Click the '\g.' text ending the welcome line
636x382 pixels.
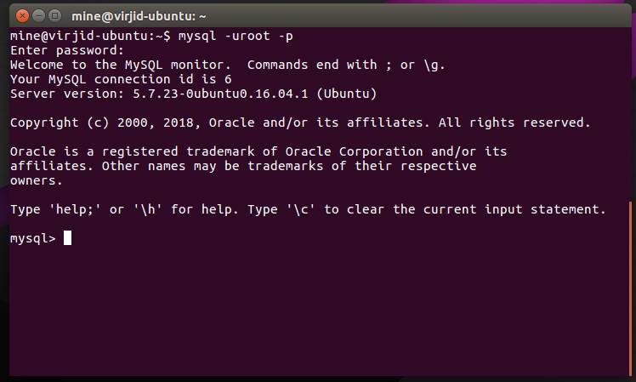tap(434, 65)
